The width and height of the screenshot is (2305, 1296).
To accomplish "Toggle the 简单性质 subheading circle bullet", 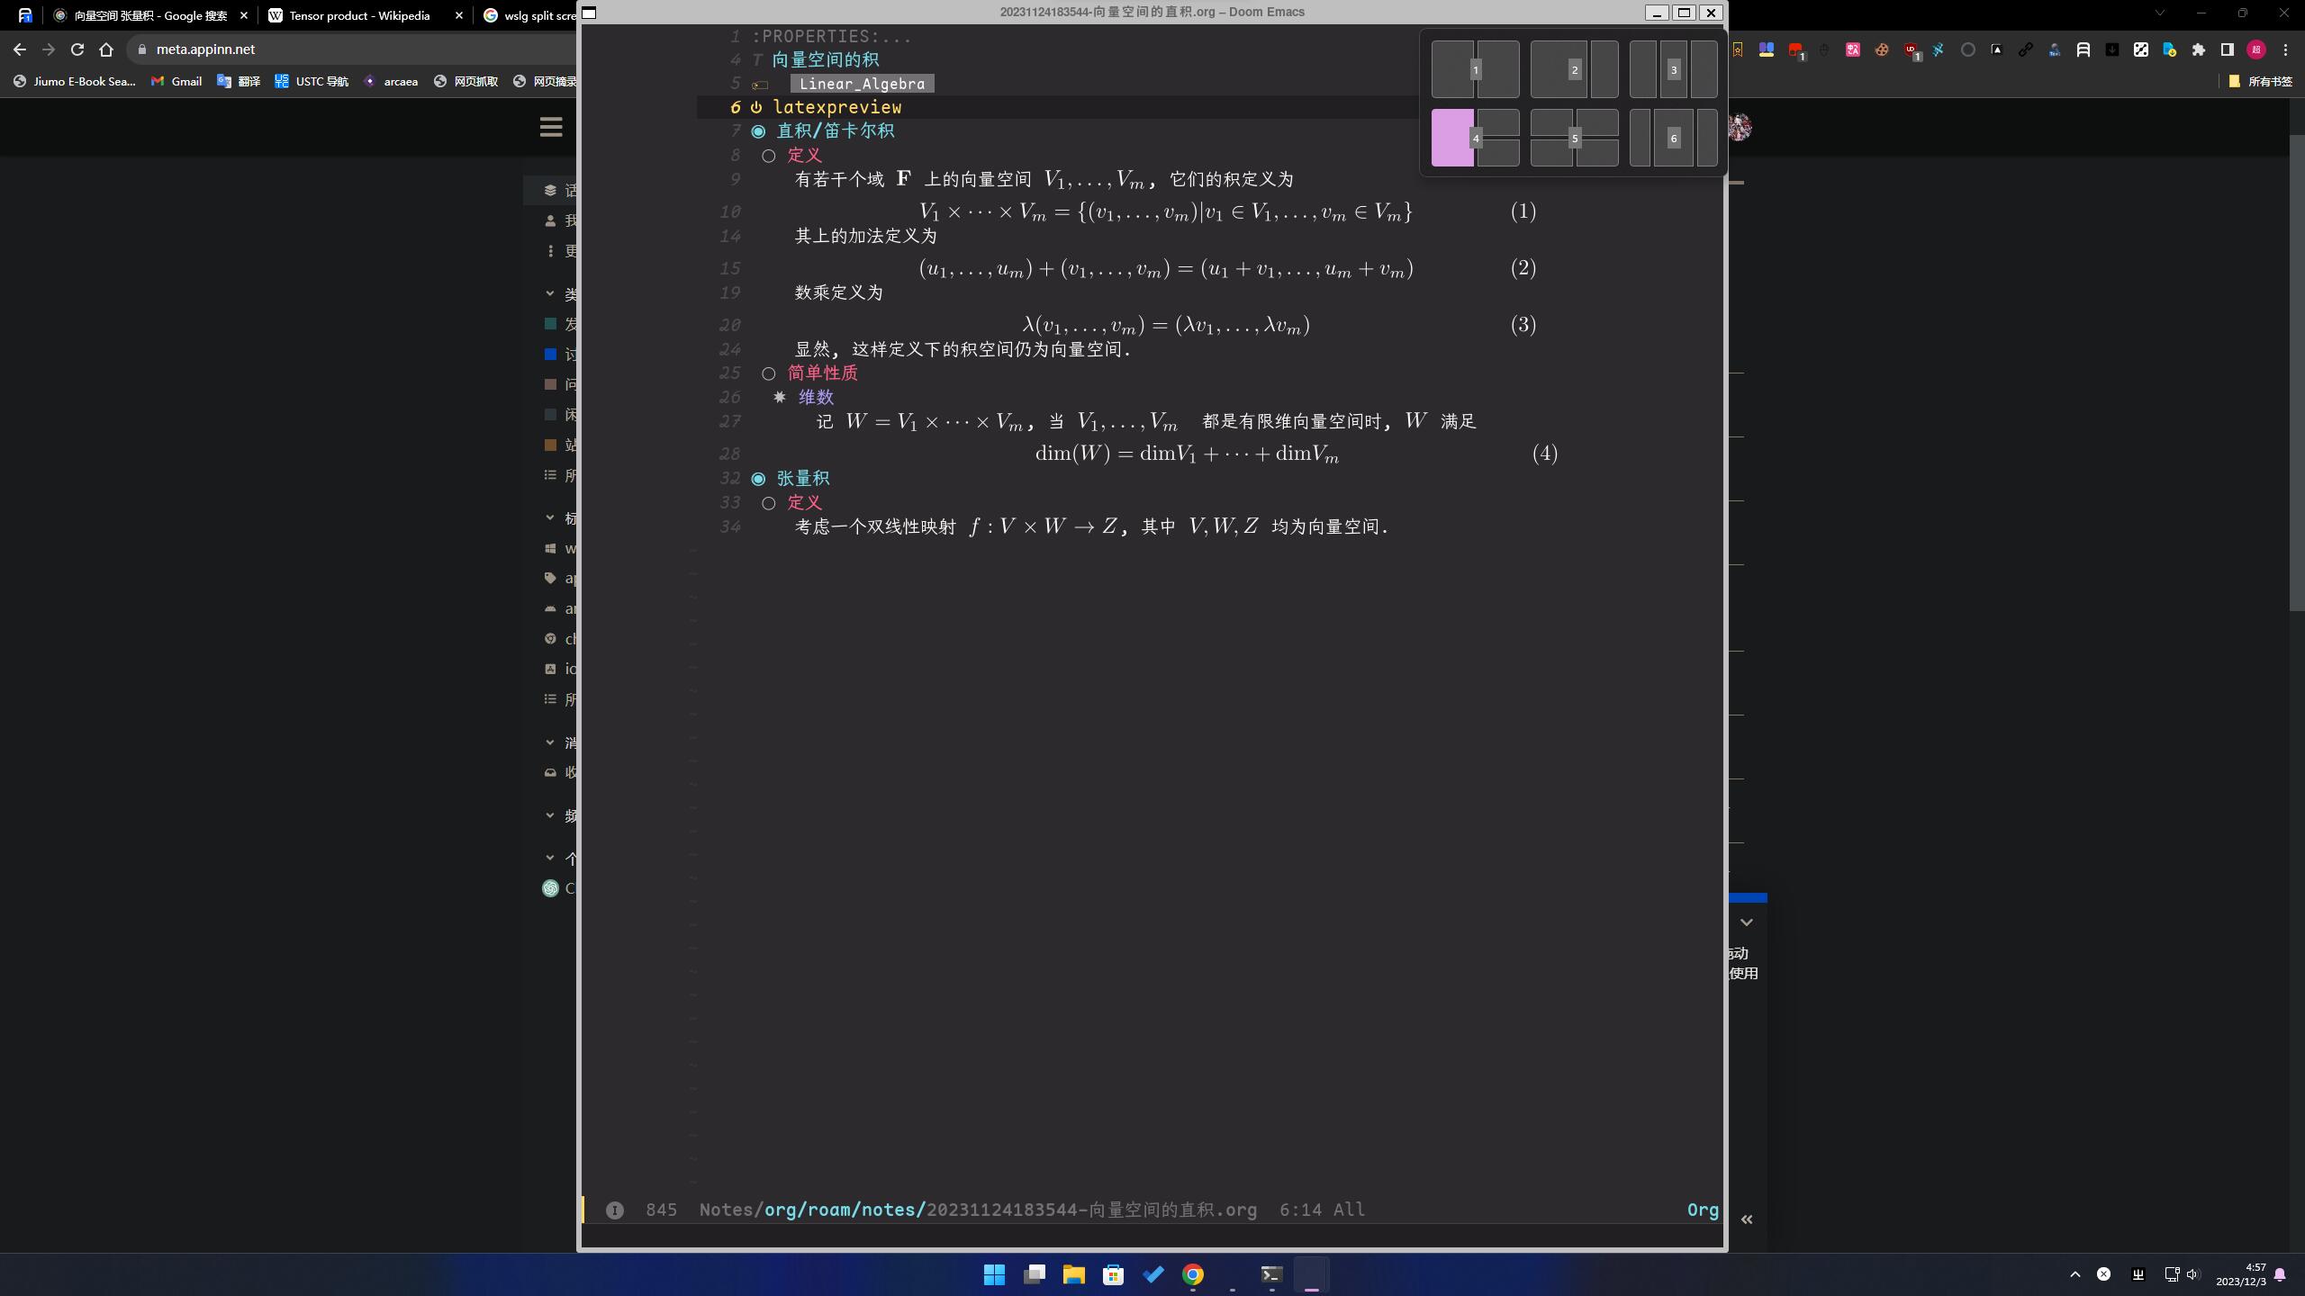I will [x=768, y=373].
